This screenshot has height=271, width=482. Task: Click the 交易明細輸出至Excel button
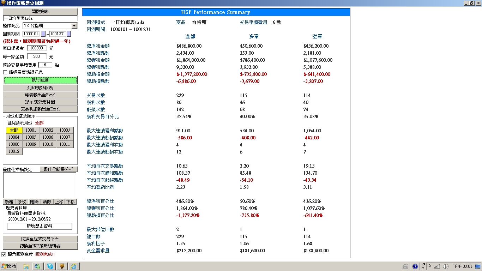pyautogui.click(x=40, y=109)
